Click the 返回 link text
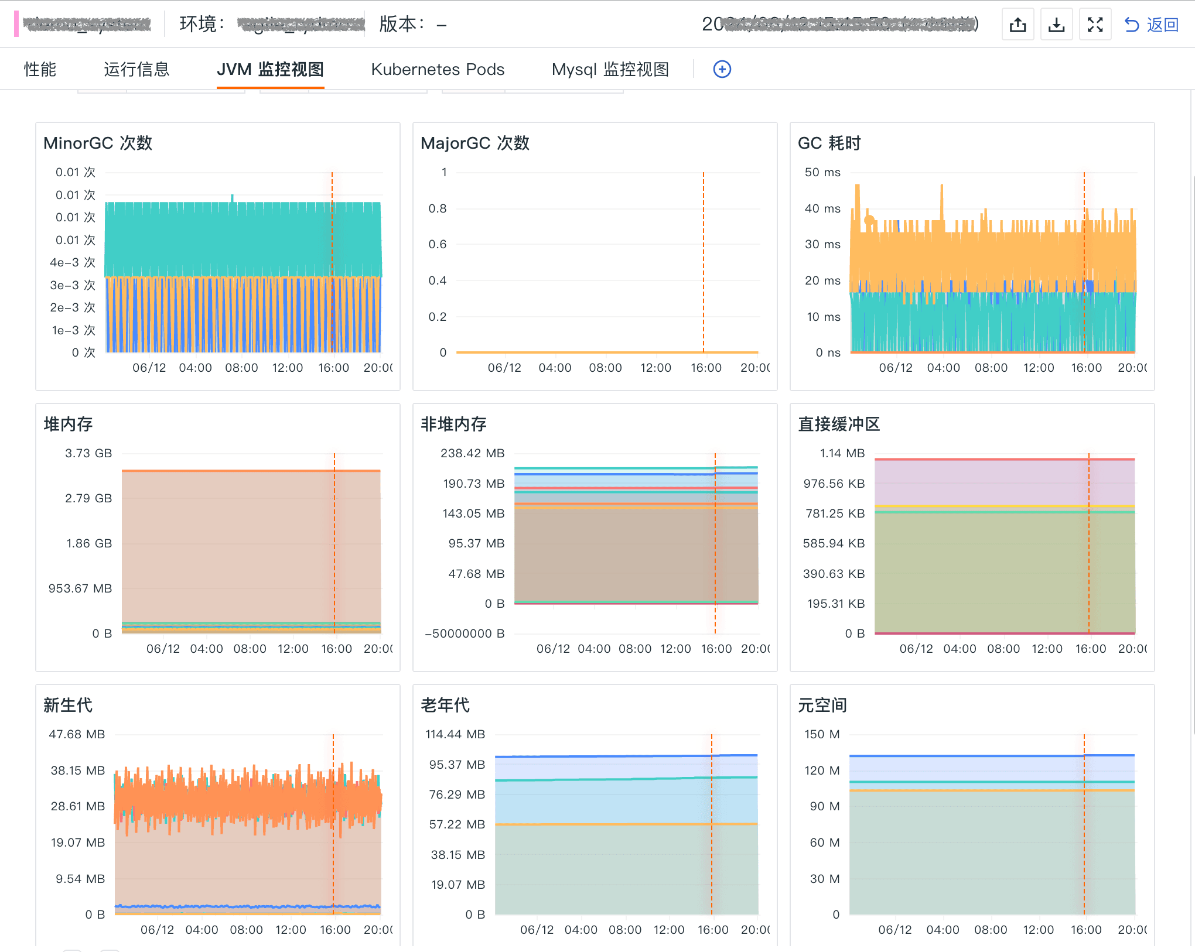 1162,25
